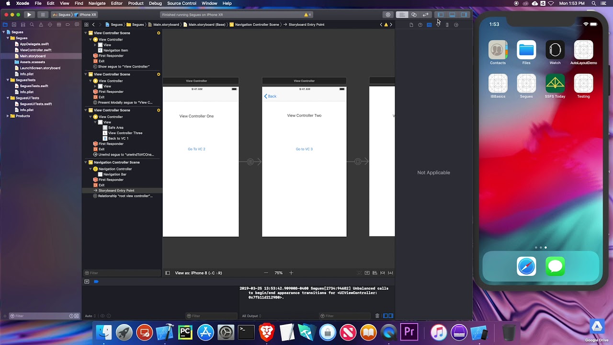Open the Find navigator

coord(32,24)
